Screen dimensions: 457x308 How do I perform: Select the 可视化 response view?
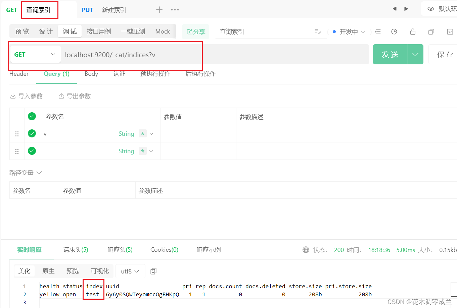100,271
